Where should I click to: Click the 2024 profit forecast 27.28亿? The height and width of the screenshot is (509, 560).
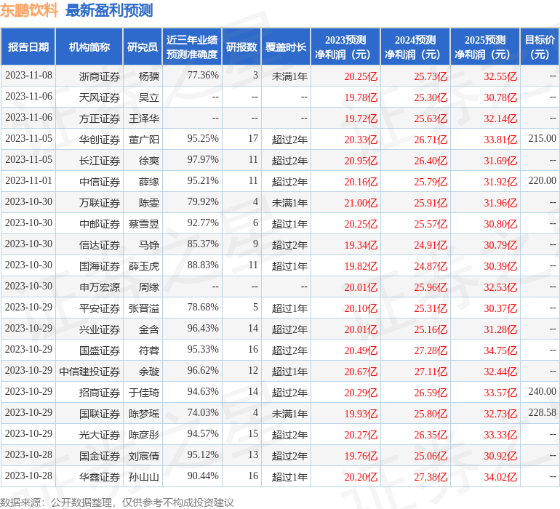click(431, 350)
